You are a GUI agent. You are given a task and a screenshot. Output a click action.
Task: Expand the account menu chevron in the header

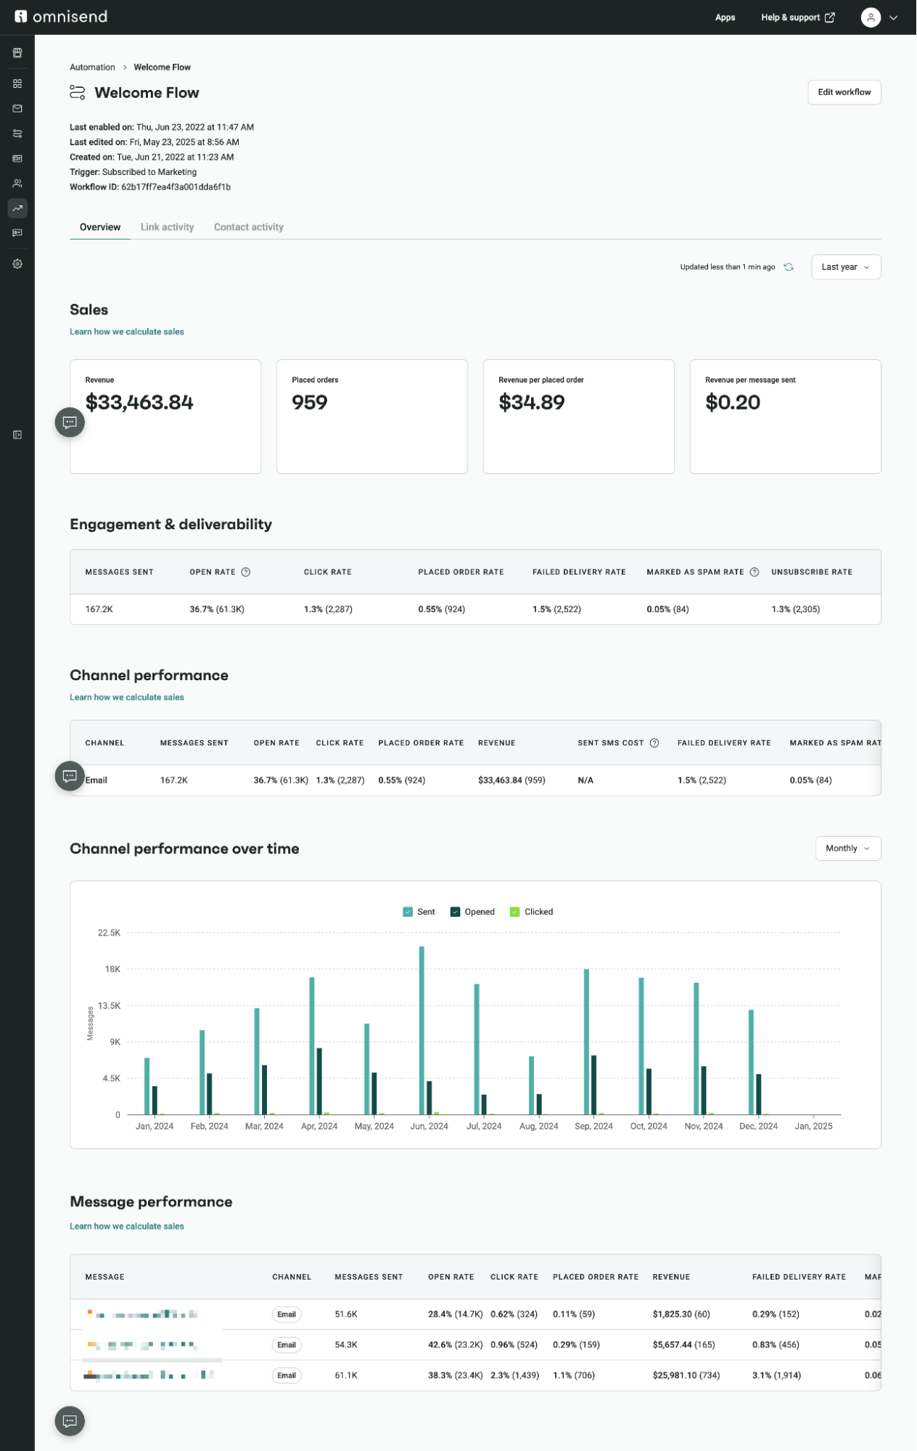[x=894, y=18]
